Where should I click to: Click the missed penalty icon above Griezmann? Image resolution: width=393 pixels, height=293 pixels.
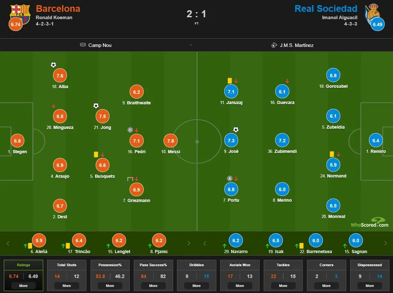coord(130,179)
